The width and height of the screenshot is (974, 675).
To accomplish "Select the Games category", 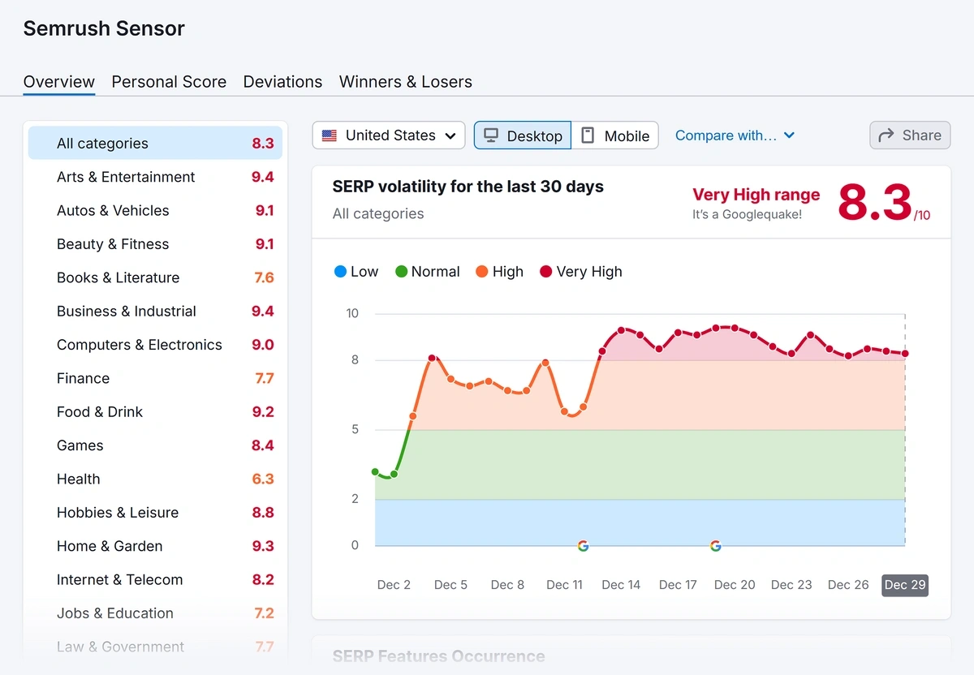I will click(155, 445).
